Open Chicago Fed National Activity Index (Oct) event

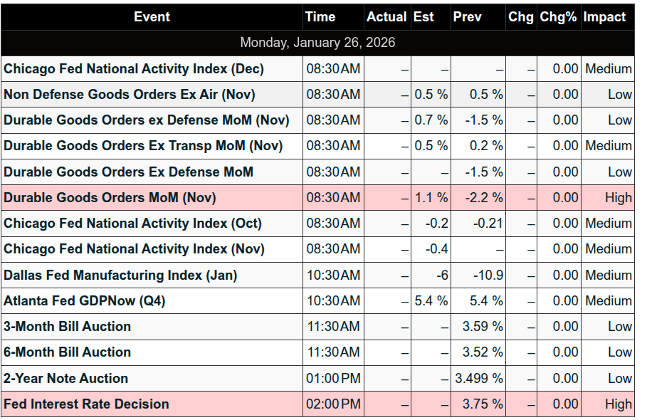tap(133, 224)
